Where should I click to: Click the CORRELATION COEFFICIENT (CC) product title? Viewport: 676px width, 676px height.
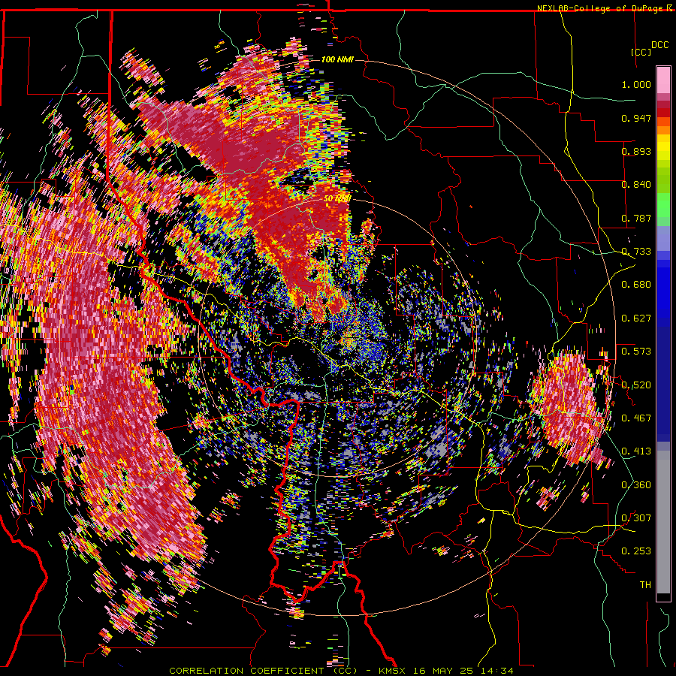(x=263, y=671)
